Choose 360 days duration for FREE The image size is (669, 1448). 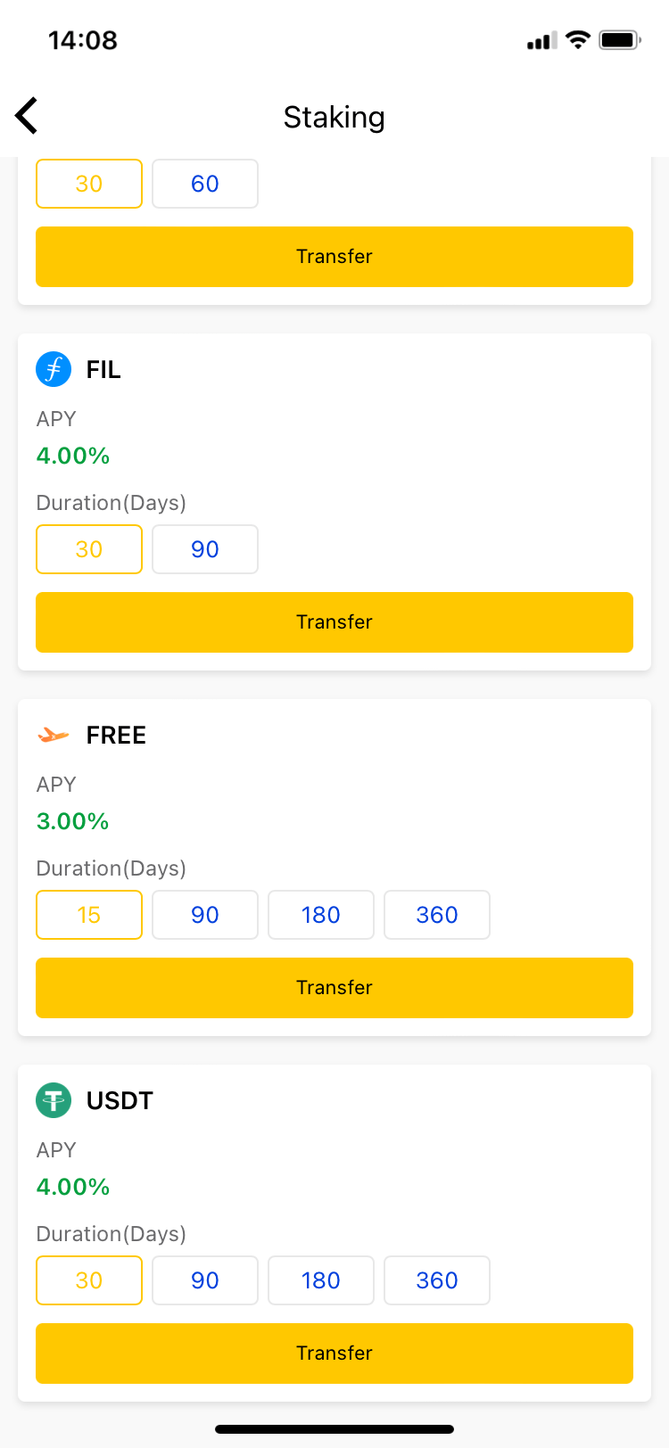[x=437, y=915]
